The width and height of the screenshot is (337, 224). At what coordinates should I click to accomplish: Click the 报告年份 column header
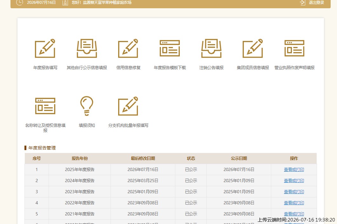80,158
